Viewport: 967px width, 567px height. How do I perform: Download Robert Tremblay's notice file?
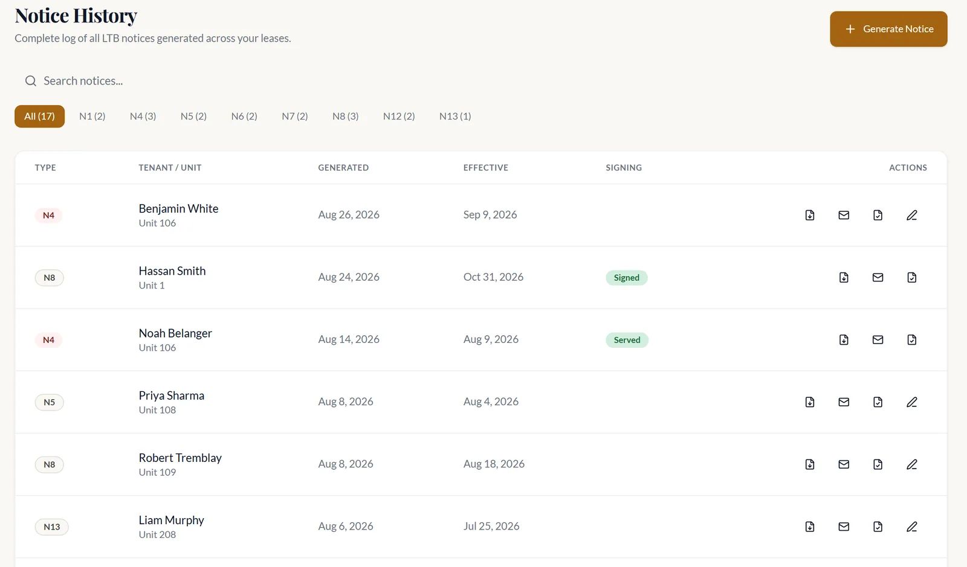[810, 464]
